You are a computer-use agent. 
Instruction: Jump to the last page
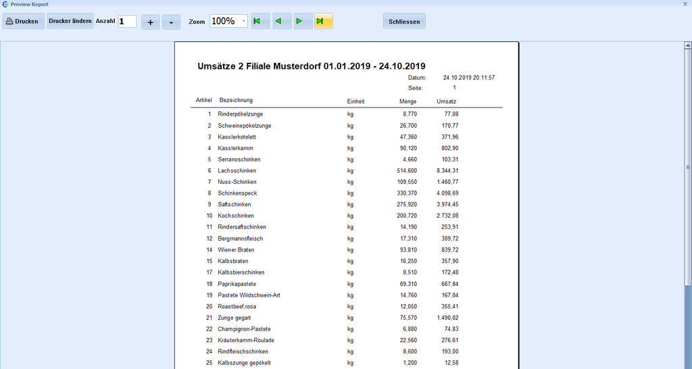point(324,21)
